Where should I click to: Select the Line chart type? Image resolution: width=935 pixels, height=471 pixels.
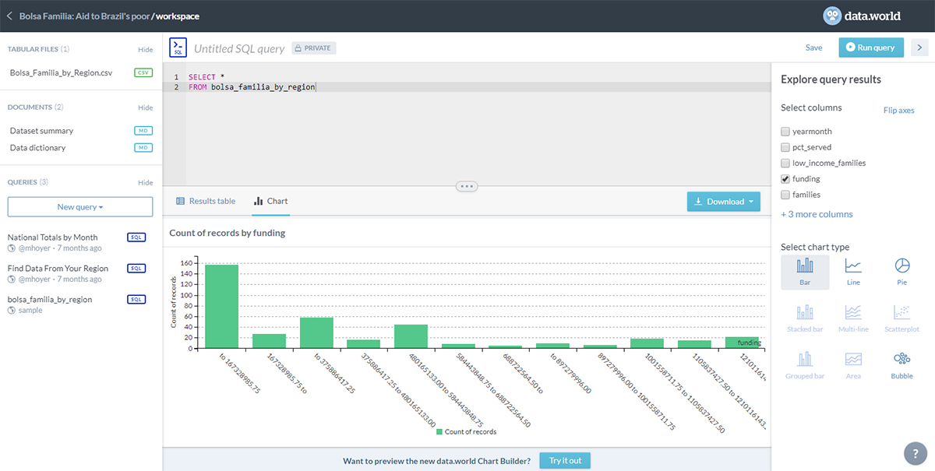coord(853,271)
